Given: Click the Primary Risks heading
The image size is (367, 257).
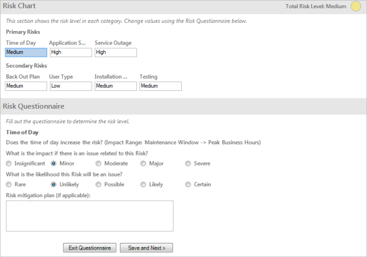Looking at the screenshot, I should [23, 32].
